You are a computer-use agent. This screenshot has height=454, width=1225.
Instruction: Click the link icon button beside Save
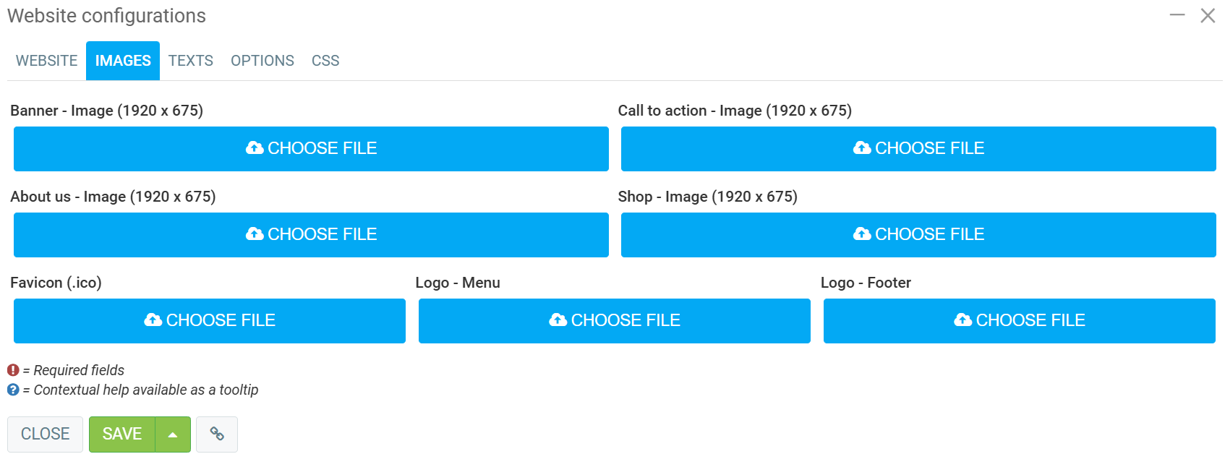217,434
